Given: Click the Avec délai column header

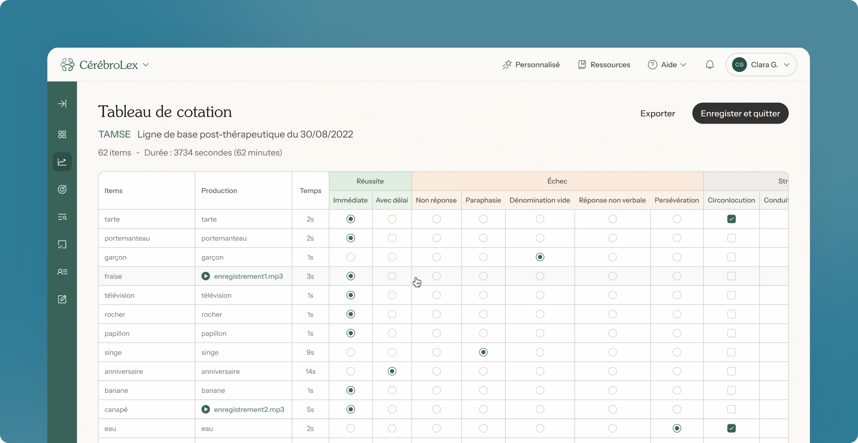Looking at the screenshot, I should (392, 200).
